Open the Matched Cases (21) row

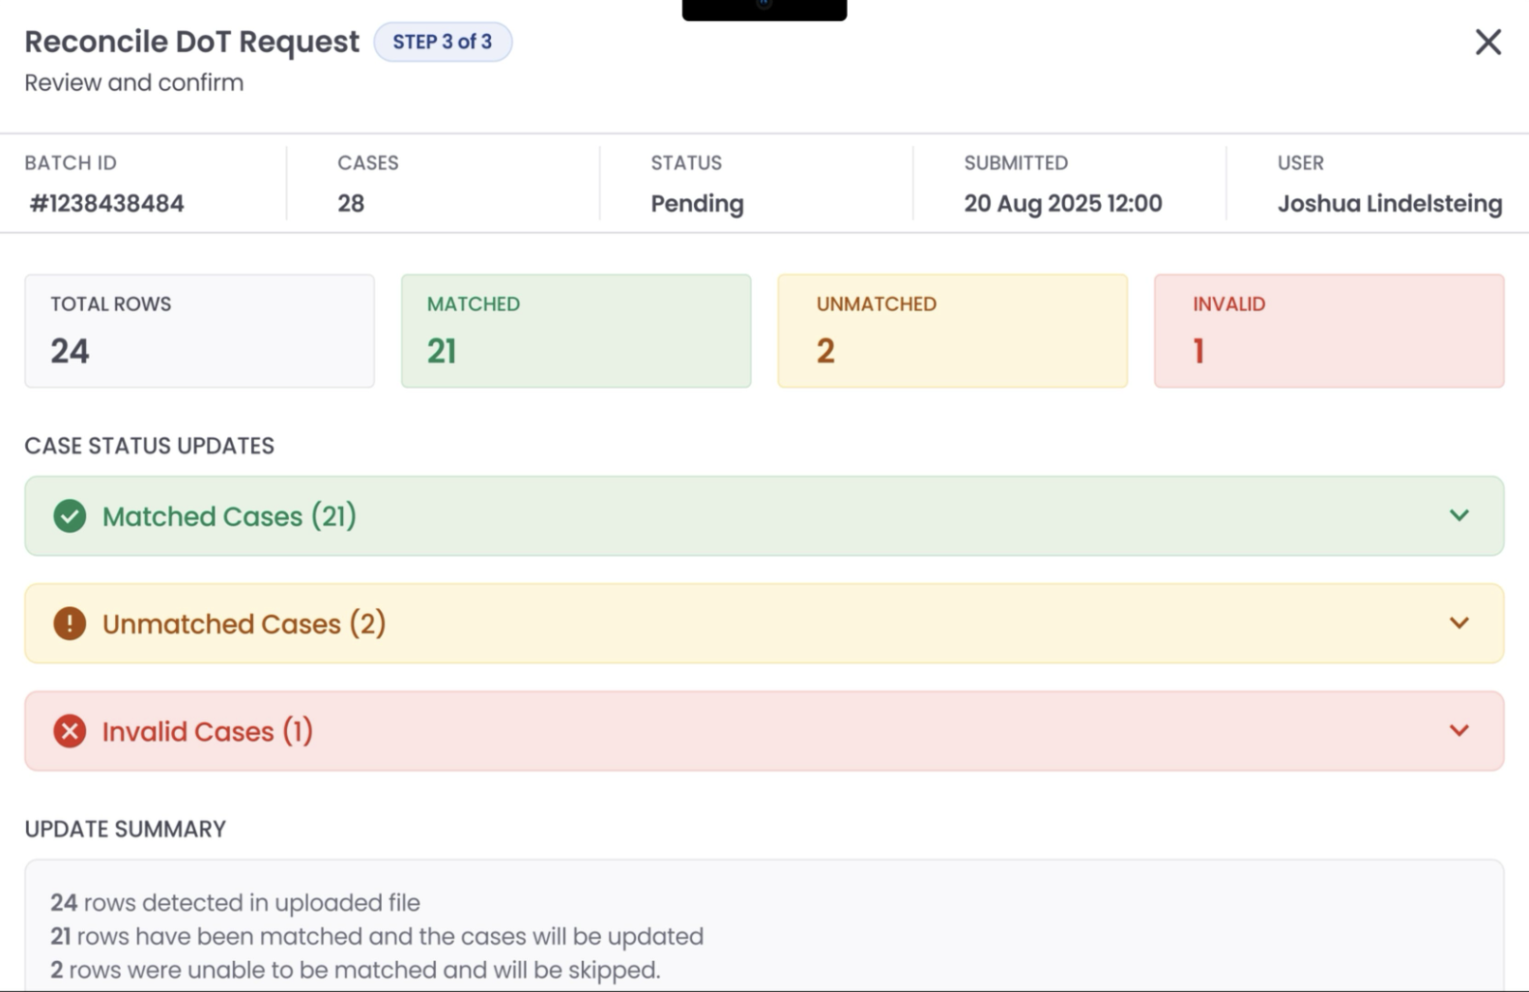(764, 515)
